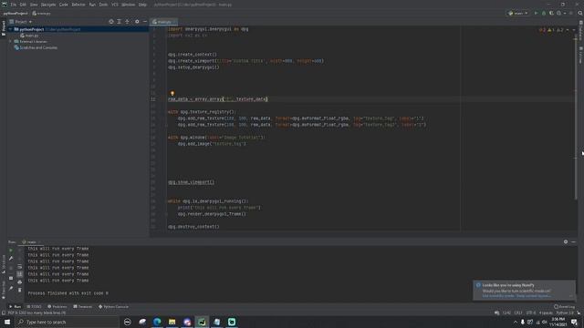The width and height of the screenshot is (584, 328).
Task: Click the collapse all icon in Project panel
Action: tap(128, 22)
